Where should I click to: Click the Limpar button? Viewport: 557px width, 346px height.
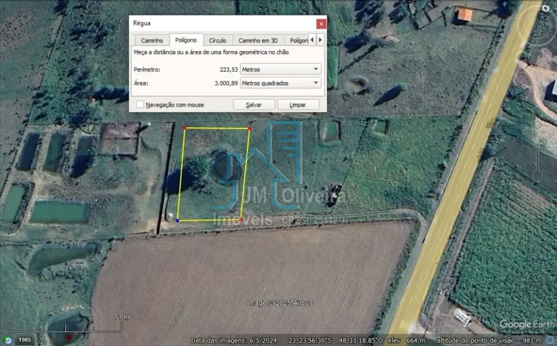(298, 104)
